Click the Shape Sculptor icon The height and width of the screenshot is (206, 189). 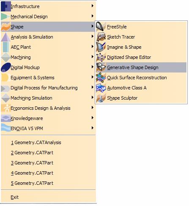[x=101, y=98]
